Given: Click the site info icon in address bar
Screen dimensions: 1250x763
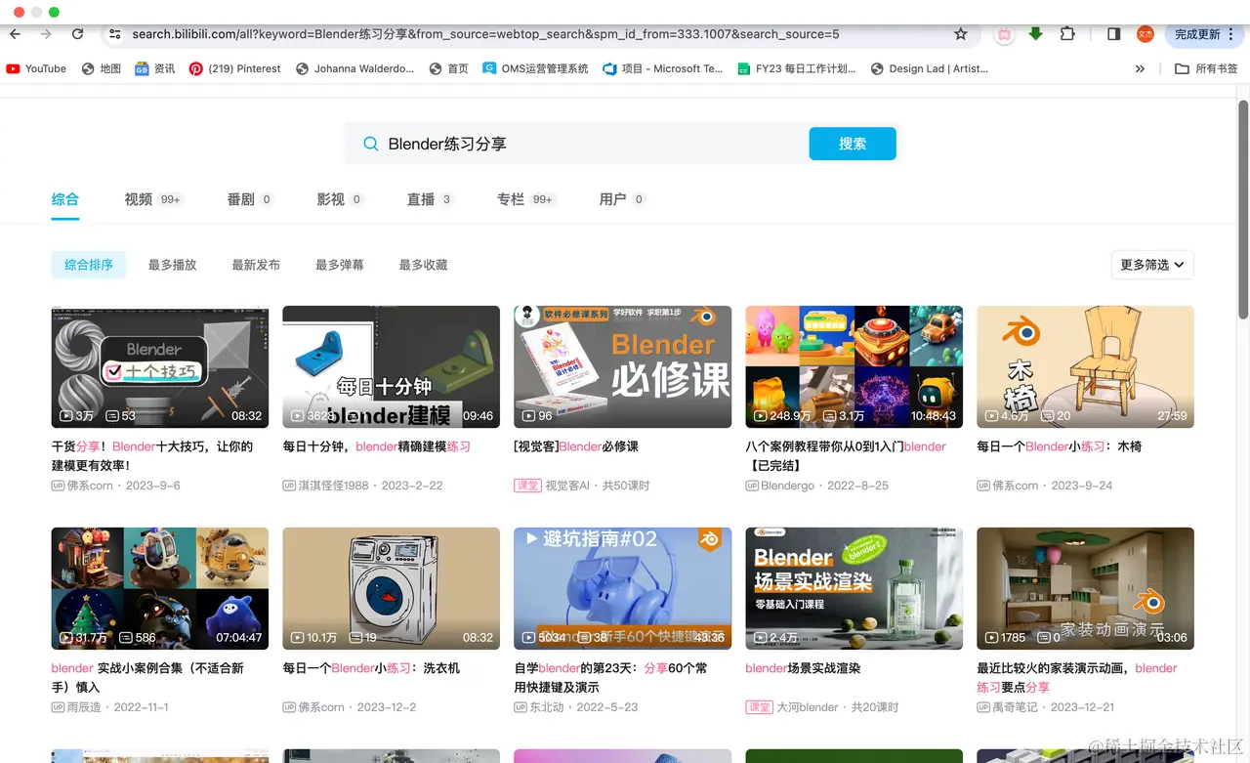Looking at the screenshot, I should click(x=114, y=34).
